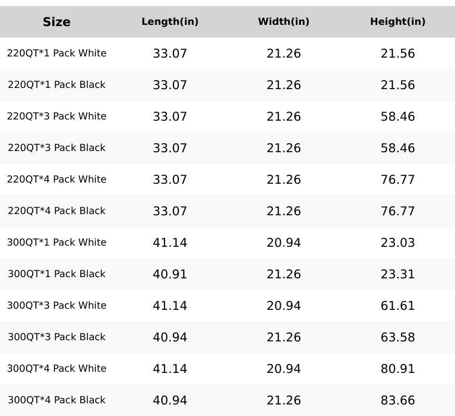This screenshot has width=455, height=416.
Task: Click the 300QT*4 Pack White size cell
Action: pyautogui.click(x=56, y=369)
